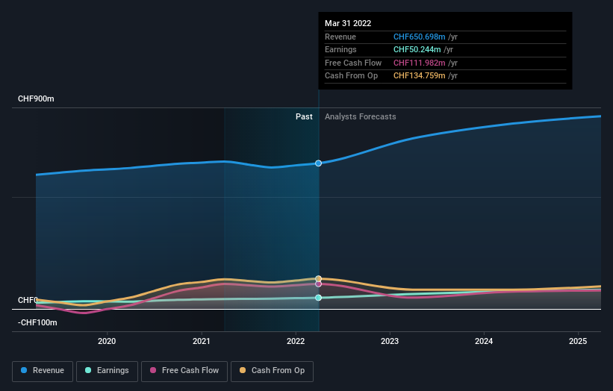Click the Mar 31 2022 tooltip date
Viewport: 613px width, 391px height.
348,23
